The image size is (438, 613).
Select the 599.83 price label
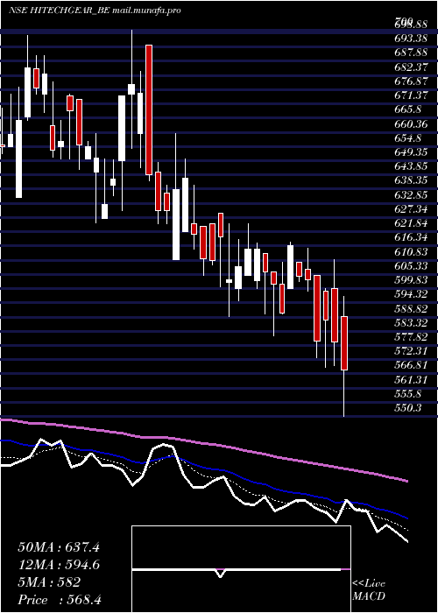(x=411, y=281)
